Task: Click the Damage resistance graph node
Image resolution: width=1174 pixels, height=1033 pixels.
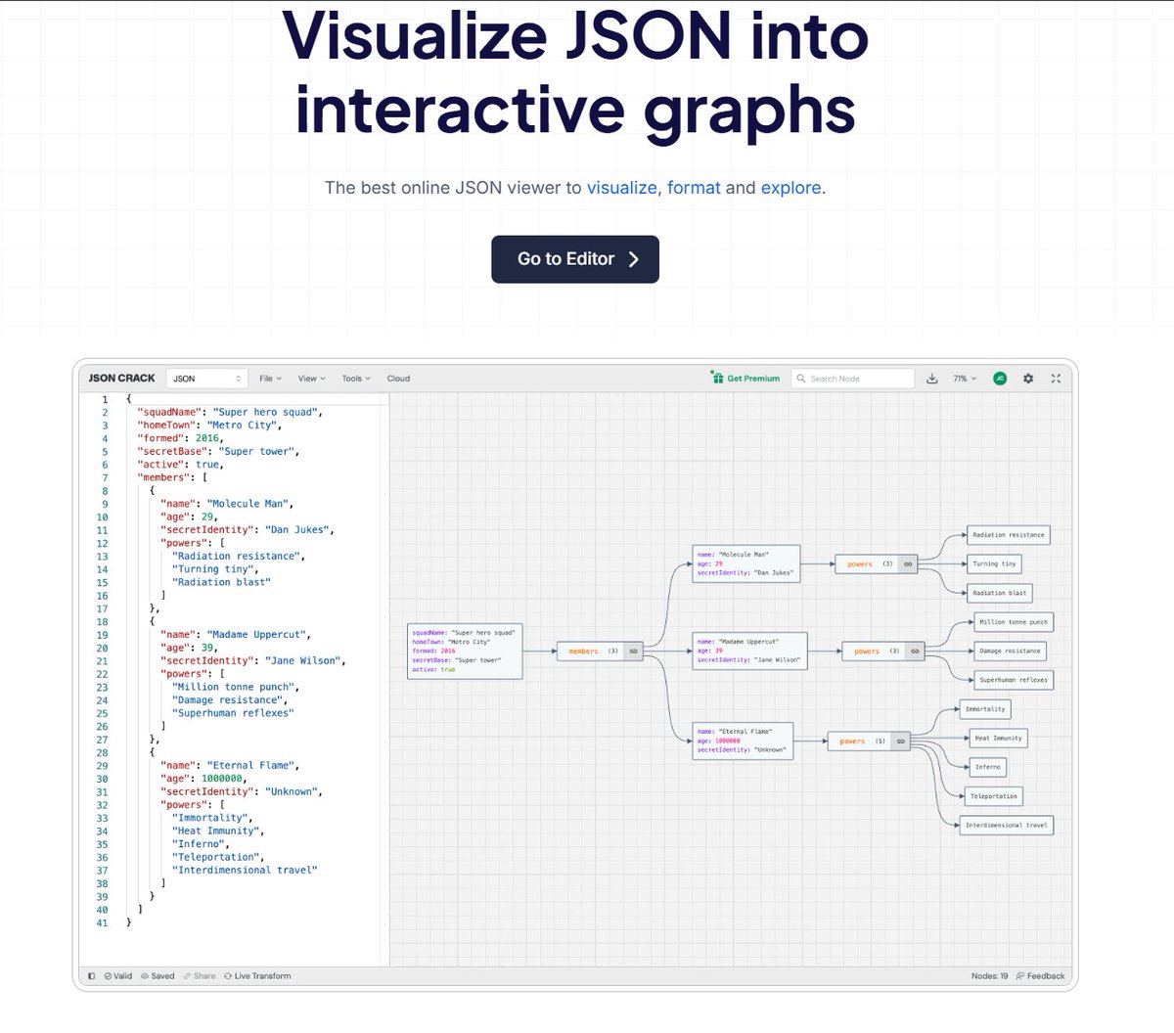Action: coord(1010,651)
